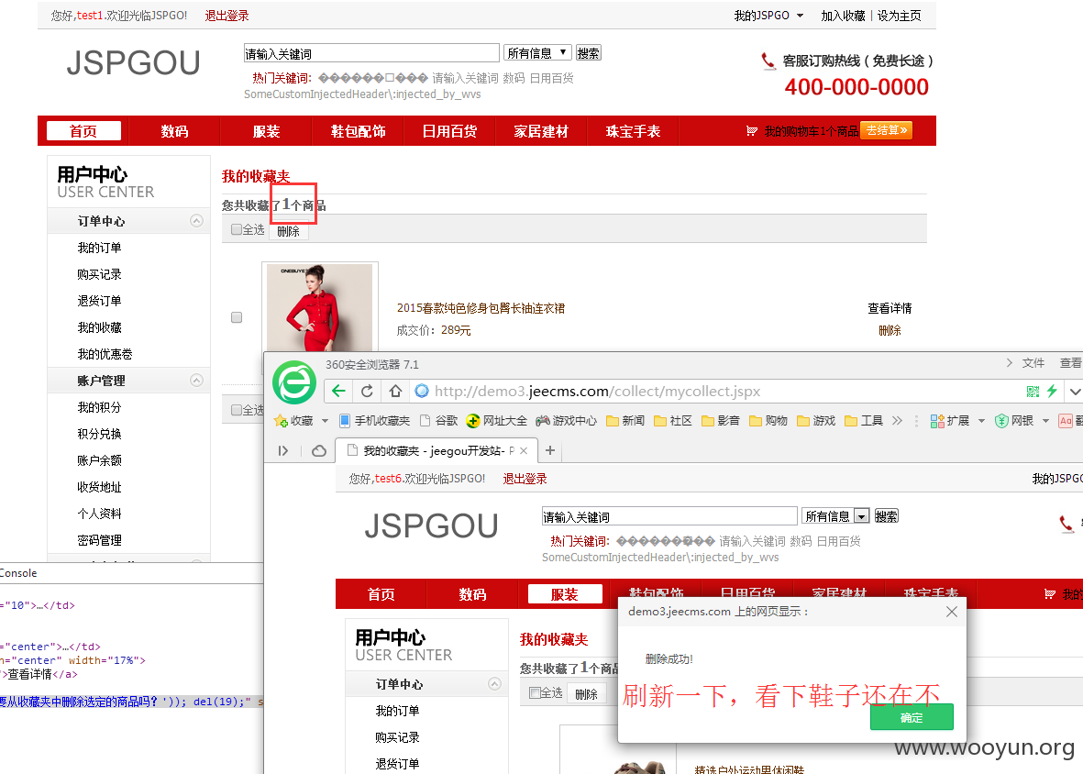Click the 收藏 star bookmark icon
Image resolution: width=1083 pixels, height=774 pixels.
[x=282, y=421]
